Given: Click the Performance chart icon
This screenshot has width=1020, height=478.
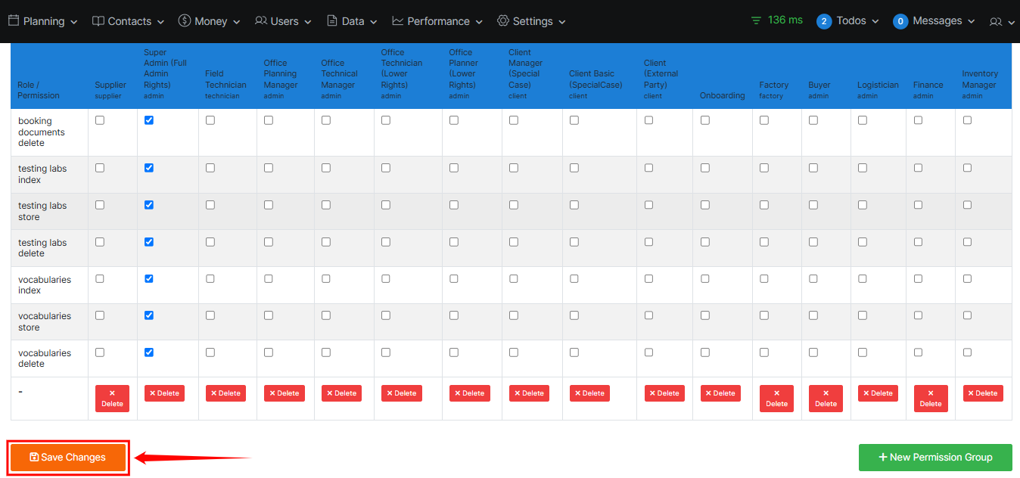Looking at the screenshot, I should (x=398, y=21).
